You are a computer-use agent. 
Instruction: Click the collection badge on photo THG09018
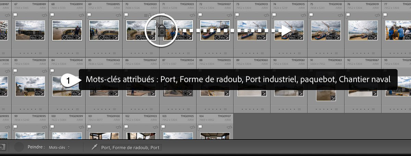[328, 37]
